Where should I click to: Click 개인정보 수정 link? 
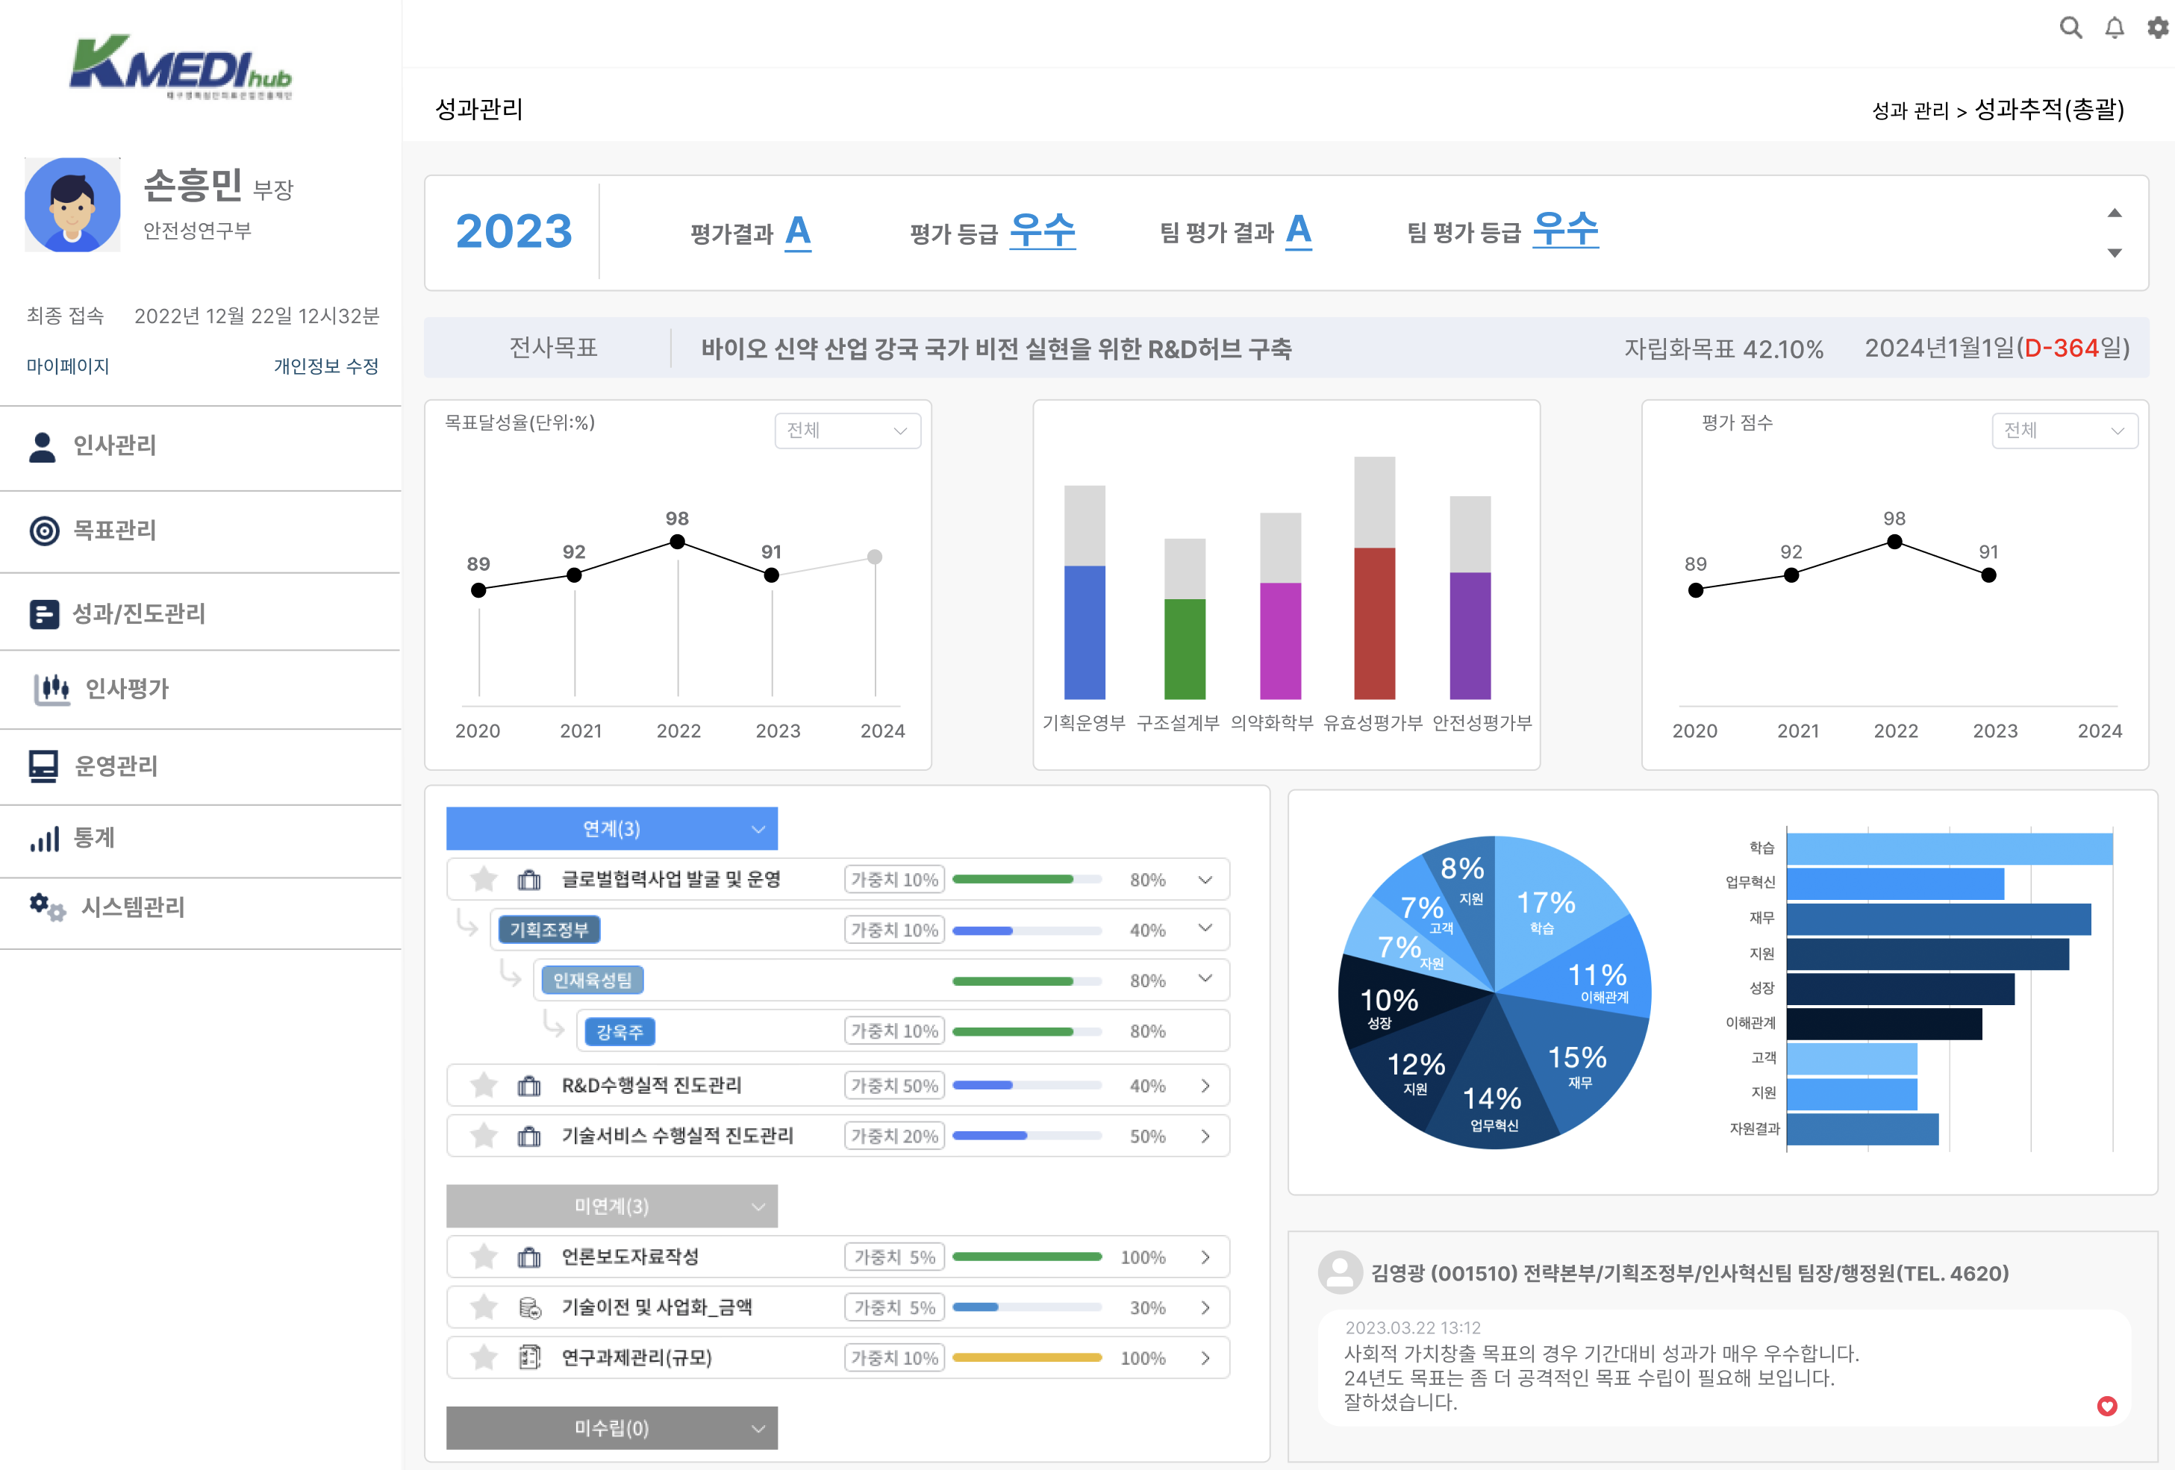(325, 366)
